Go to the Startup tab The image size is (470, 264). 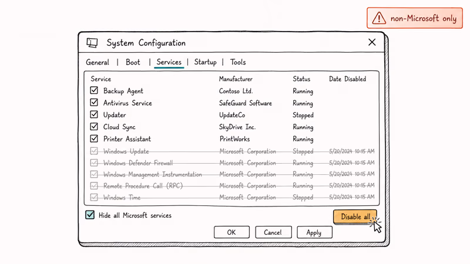tap(205, 62)
